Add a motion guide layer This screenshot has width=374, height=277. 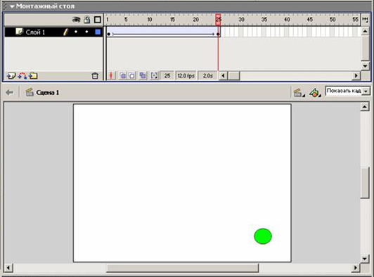(x=22, y=76)
